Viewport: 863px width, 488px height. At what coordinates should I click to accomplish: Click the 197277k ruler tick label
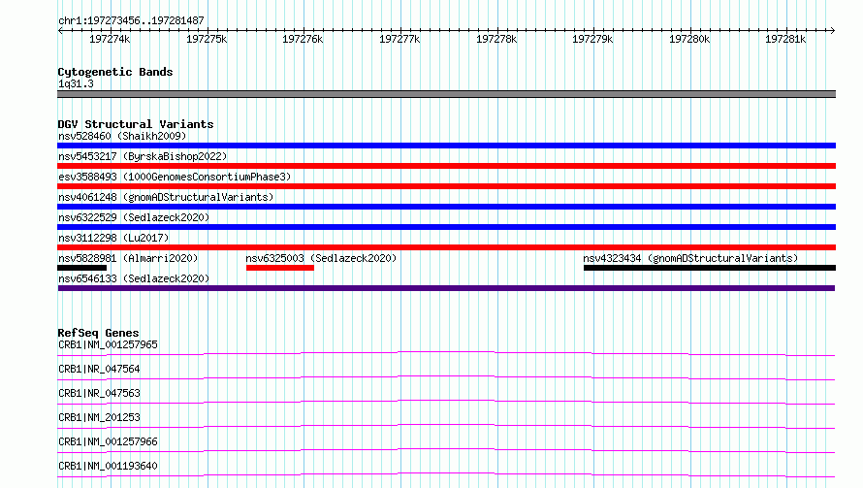400,39
